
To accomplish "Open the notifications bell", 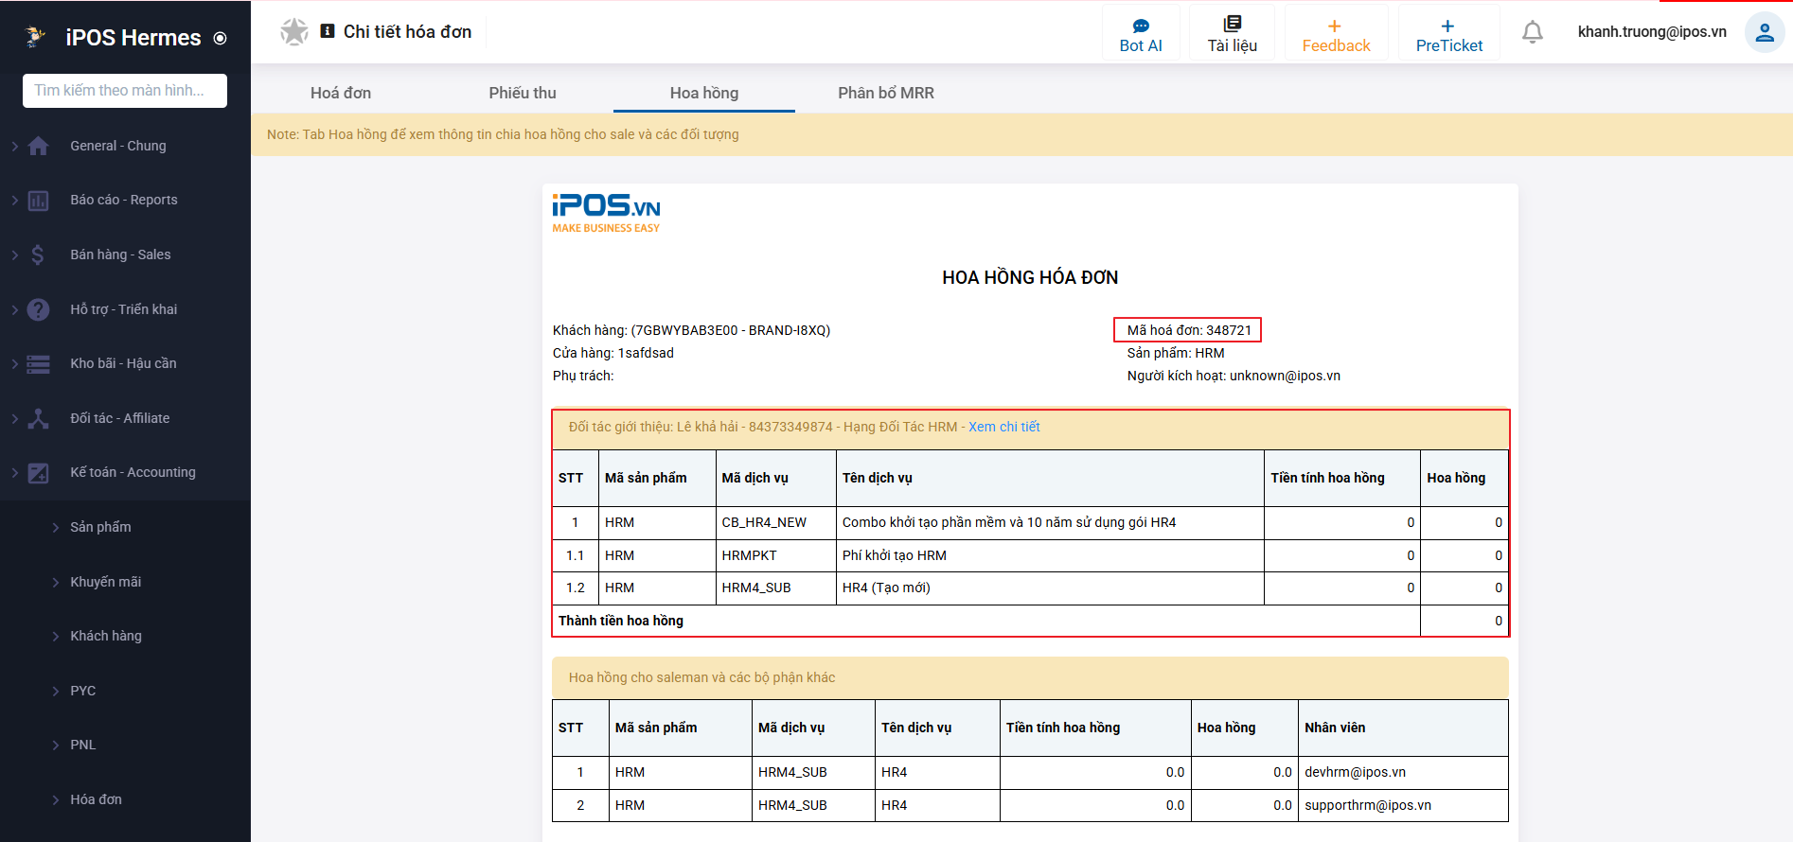I will (x=1533, y=32).
